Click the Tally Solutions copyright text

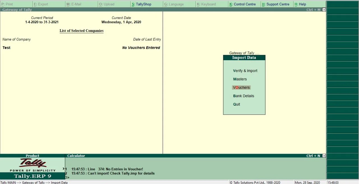(x=255, y=183)
